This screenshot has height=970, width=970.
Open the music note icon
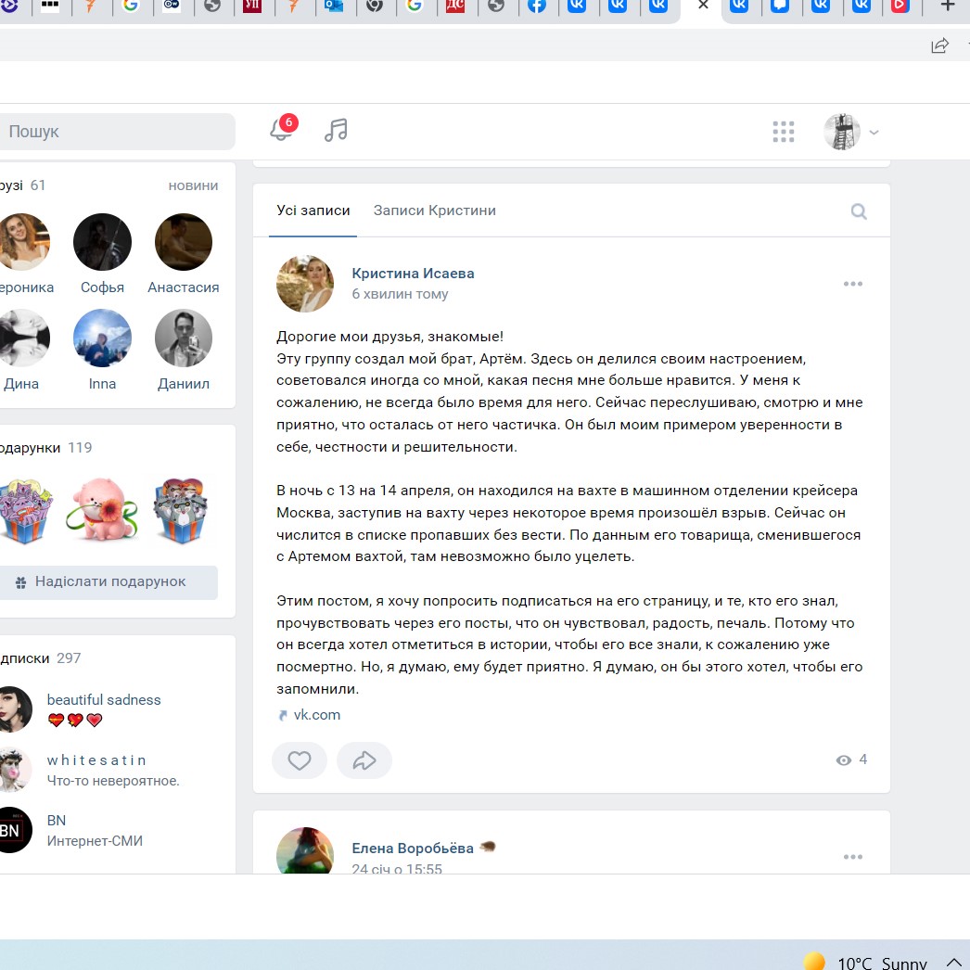pos(336,131)
